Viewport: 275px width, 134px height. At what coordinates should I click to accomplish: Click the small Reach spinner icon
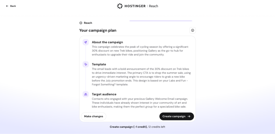pos(81,23)
